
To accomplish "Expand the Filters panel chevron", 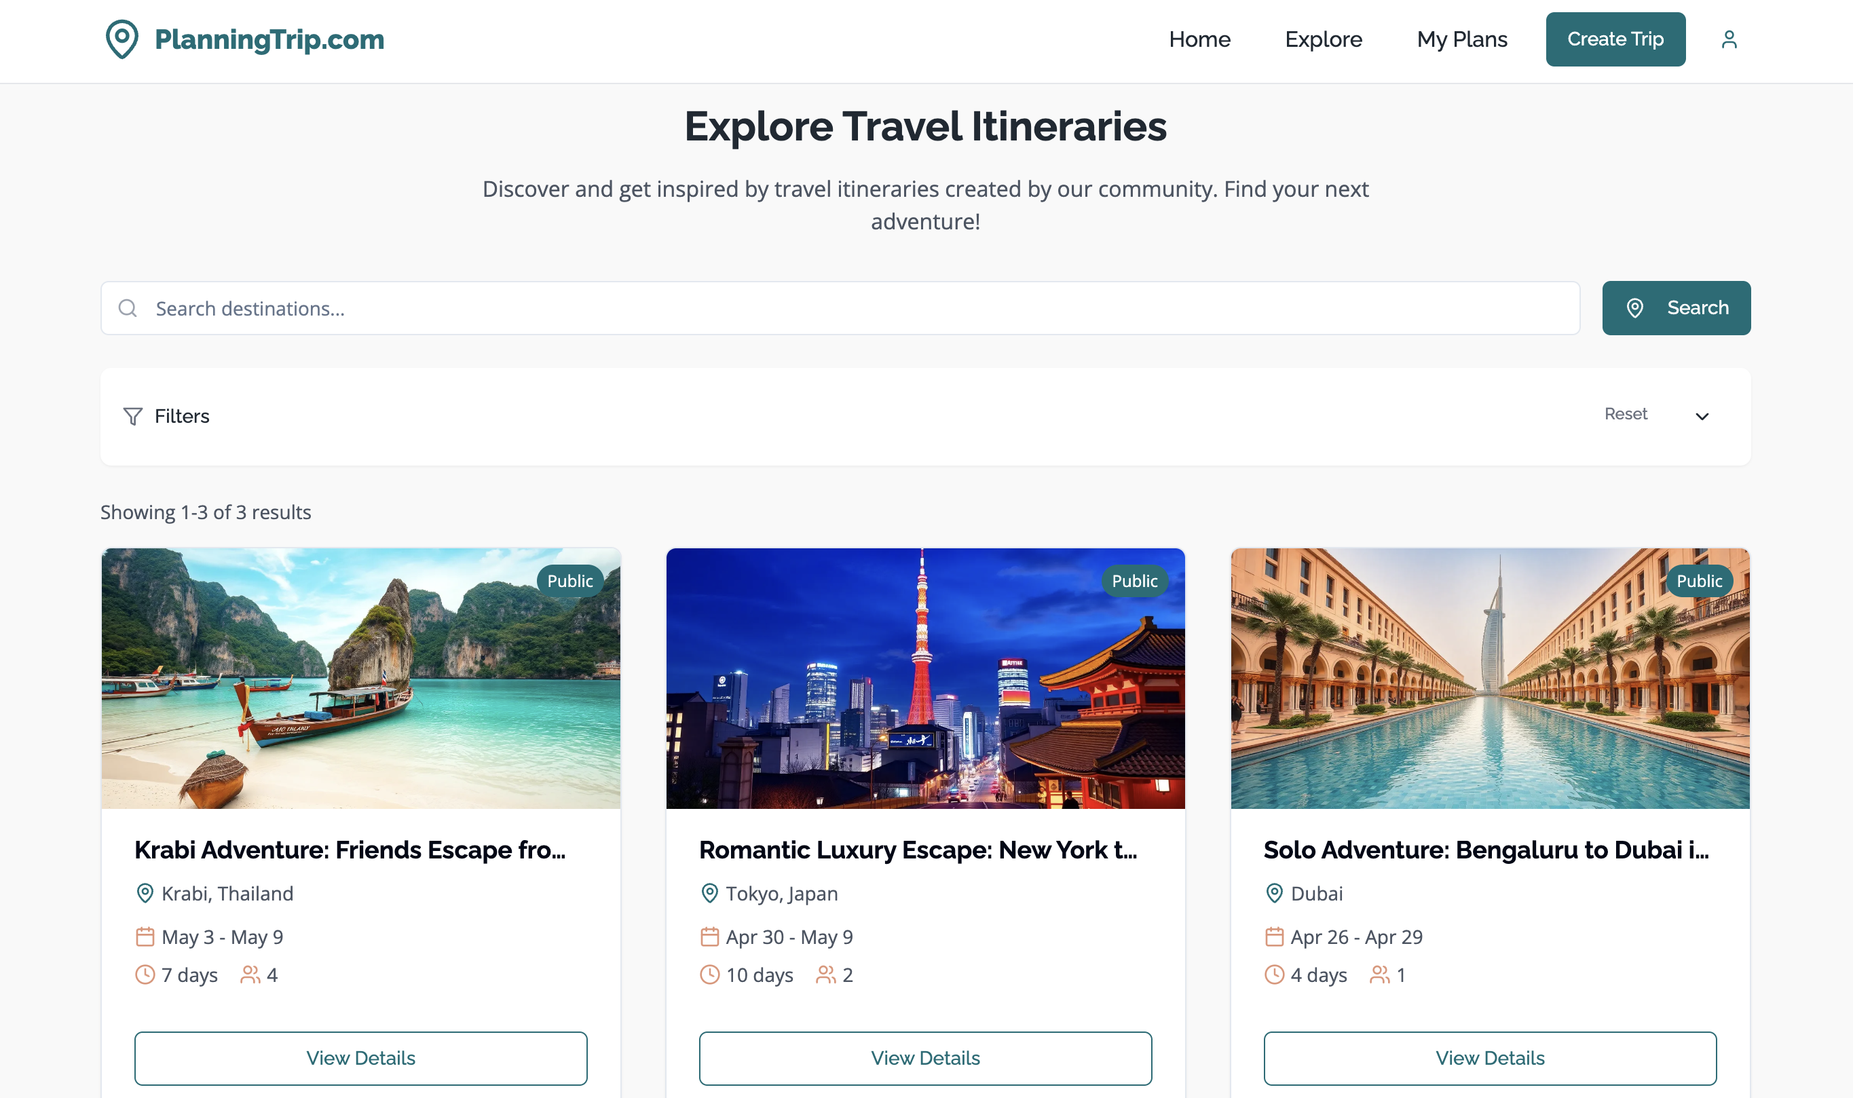I will (x=1702, y=417).
